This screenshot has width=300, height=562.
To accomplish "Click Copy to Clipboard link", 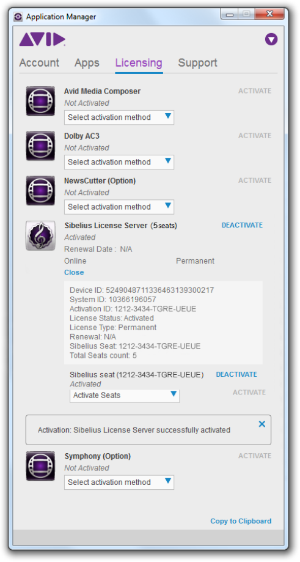I will (241, 521).
